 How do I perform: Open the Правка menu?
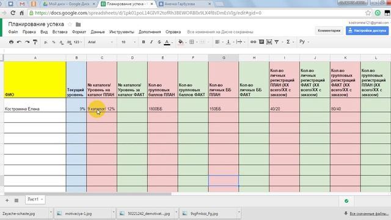click(x=29, y=32)
